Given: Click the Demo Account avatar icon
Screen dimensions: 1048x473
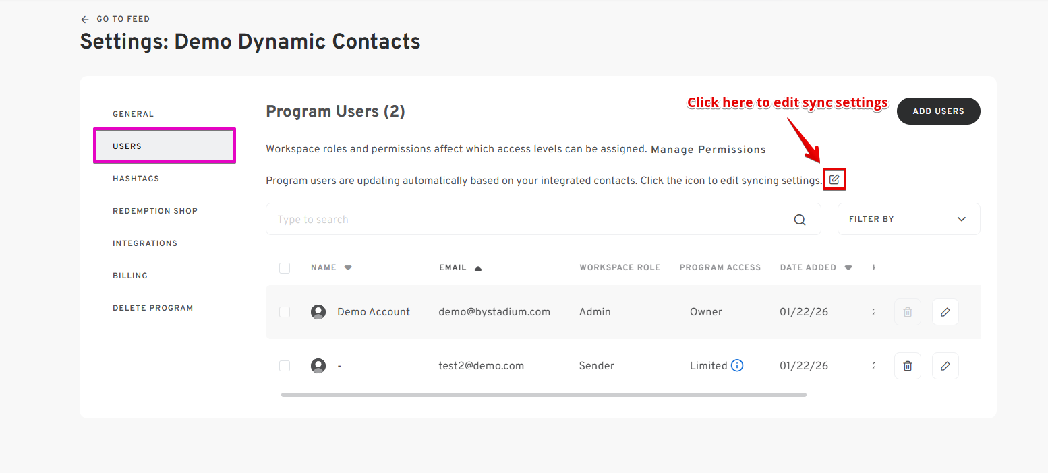Looking at the screenshot, I should click(x=318, y=312).
